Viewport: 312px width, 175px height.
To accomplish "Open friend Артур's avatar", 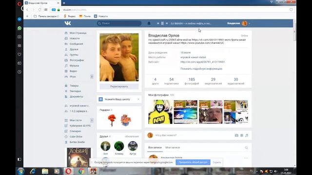I will coord(133,146).
